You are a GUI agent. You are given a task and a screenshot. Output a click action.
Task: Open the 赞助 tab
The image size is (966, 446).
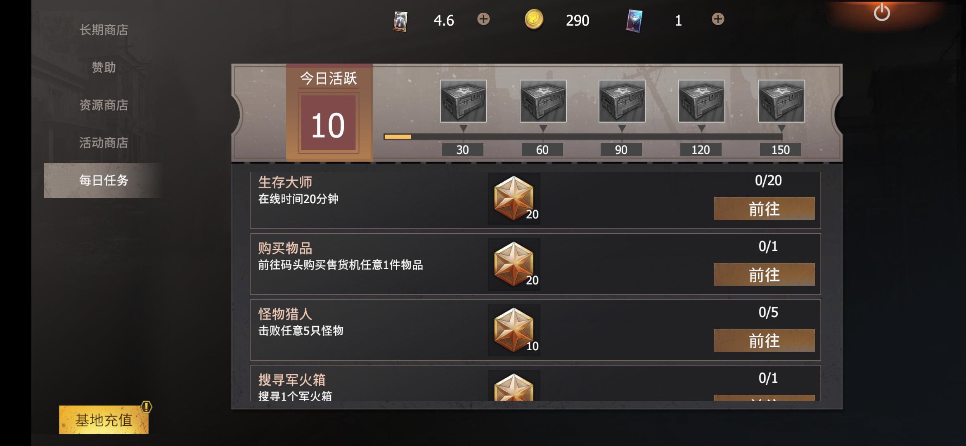point(104,67)
